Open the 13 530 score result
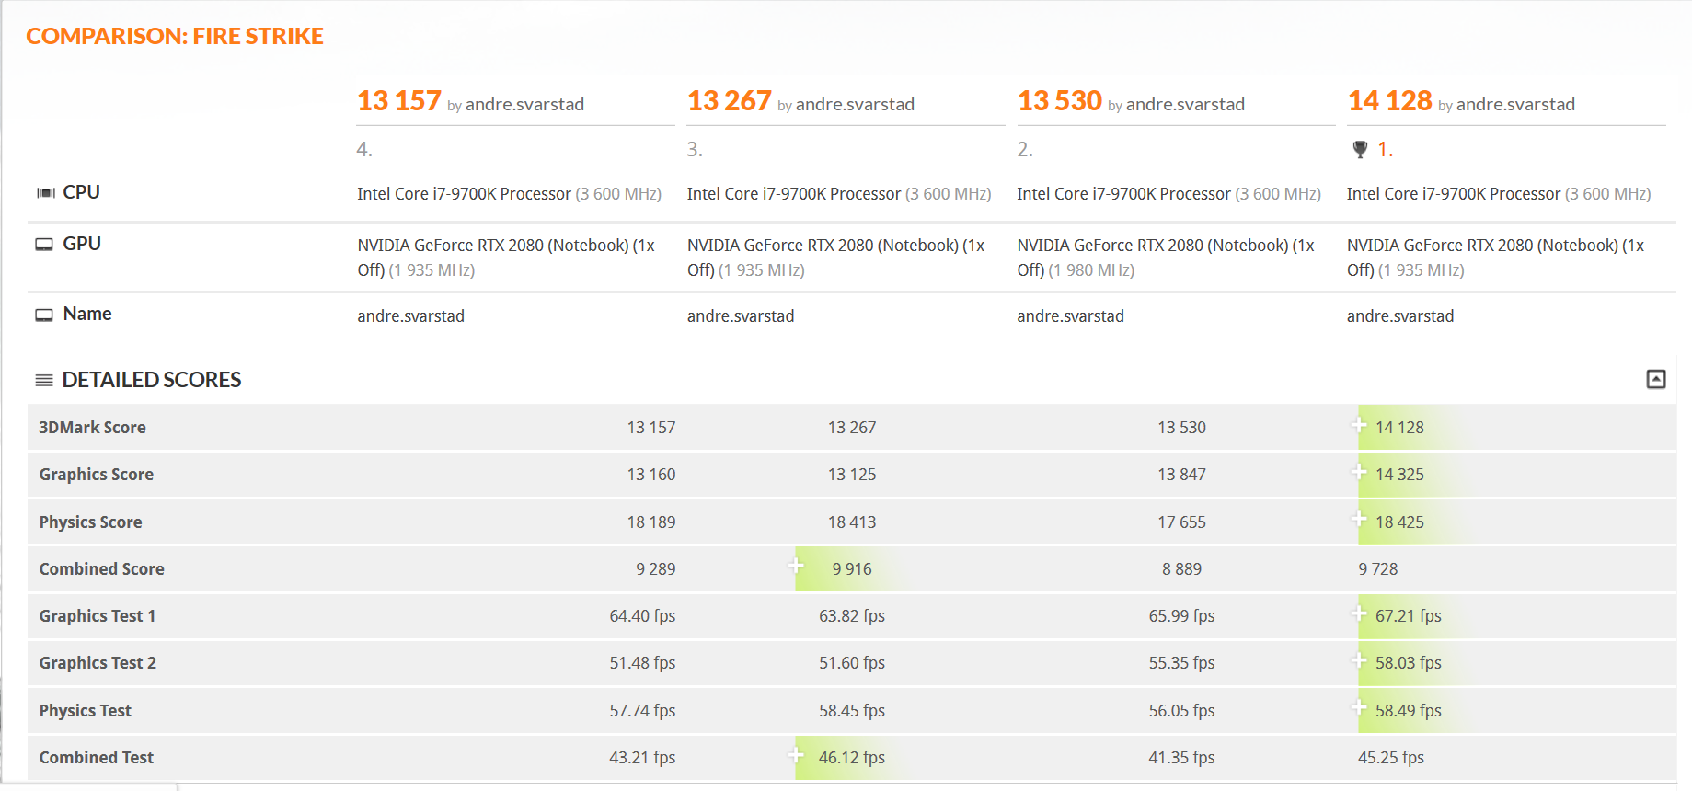 point(1059,100)
